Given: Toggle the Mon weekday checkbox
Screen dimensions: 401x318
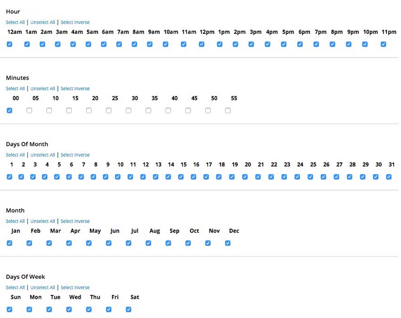Looking at the screenshot, I should (x=29, y=310).
